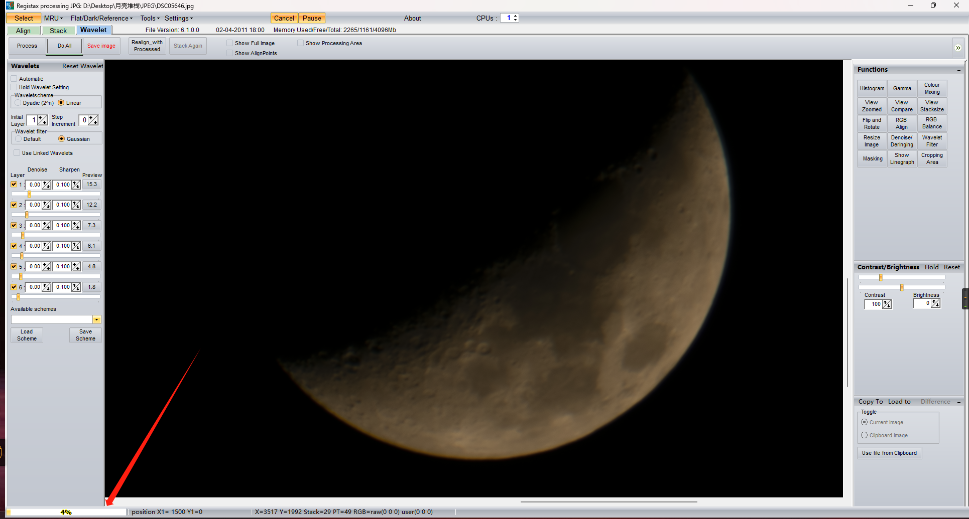Open Wavelet Filter function
The width and height of the screenshot is (969, 519).
coord(932,141)
